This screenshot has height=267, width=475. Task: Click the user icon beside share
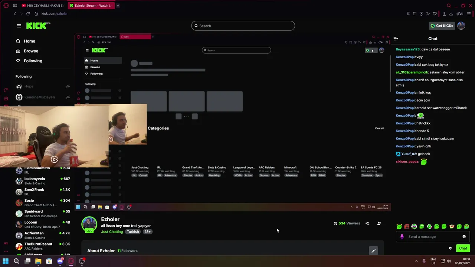pyautogui.click(x=379, y=223)
